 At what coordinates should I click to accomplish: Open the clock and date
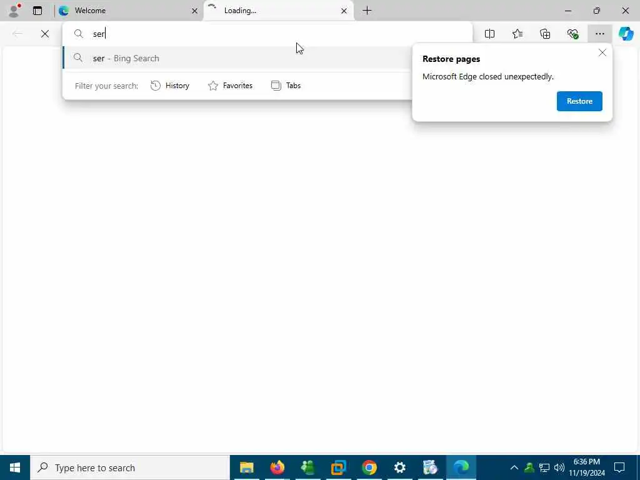click(x=587, y=467)
